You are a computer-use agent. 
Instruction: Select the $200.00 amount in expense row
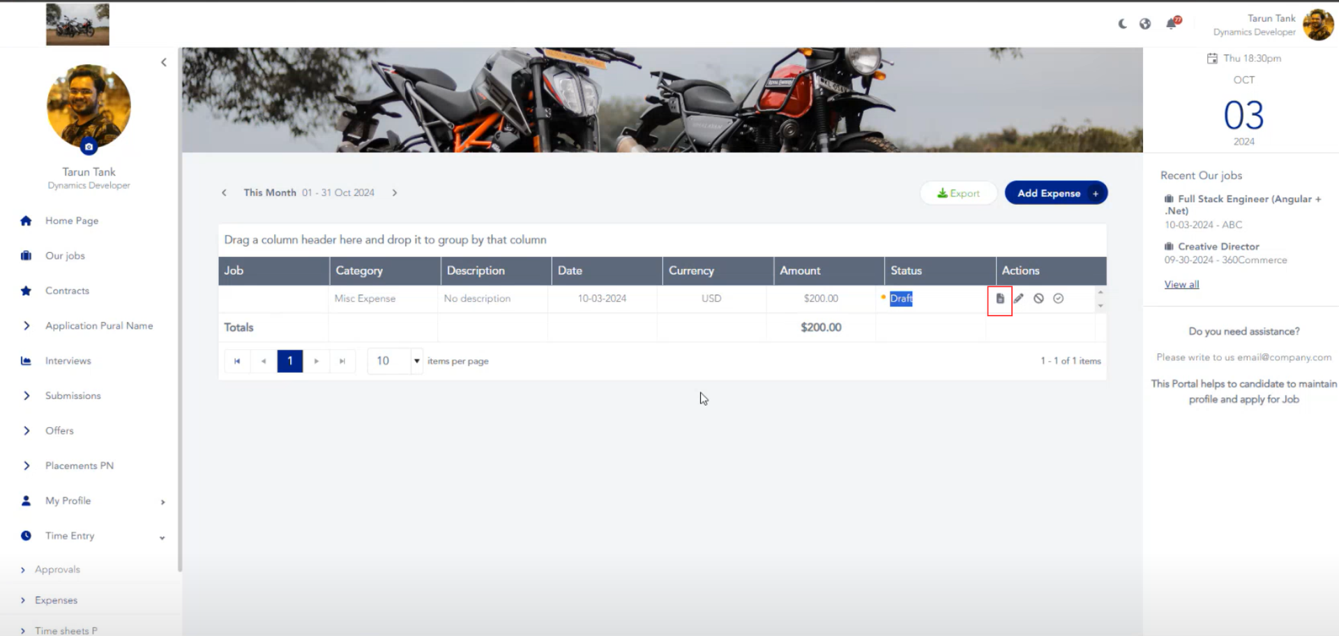[x=821, y=298]
